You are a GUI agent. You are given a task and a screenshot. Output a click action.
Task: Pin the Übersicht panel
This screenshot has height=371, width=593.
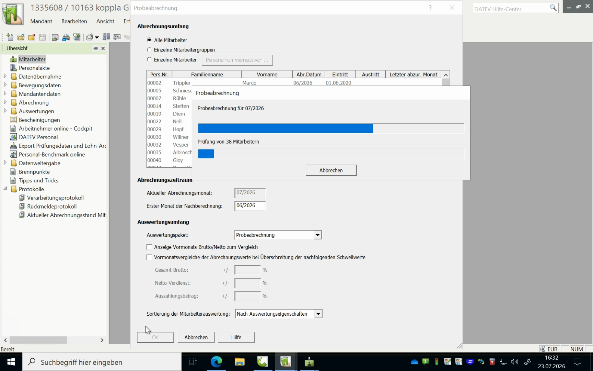click(96, 48)
